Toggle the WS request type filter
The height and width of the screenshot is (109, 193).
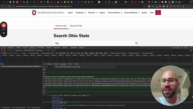(97, 53)
